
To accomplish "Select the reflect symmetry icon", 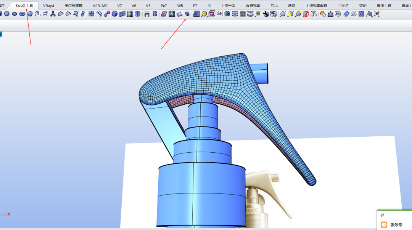I will click(155, 14).
